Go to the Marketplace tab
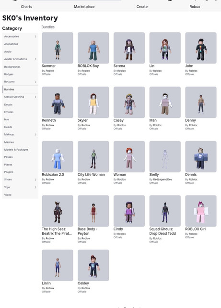Viewport: 221px width, 308px height. click(x=84, y=7)
